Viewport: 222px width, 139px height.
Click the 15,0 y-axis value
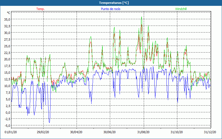[x=7, y=73]
